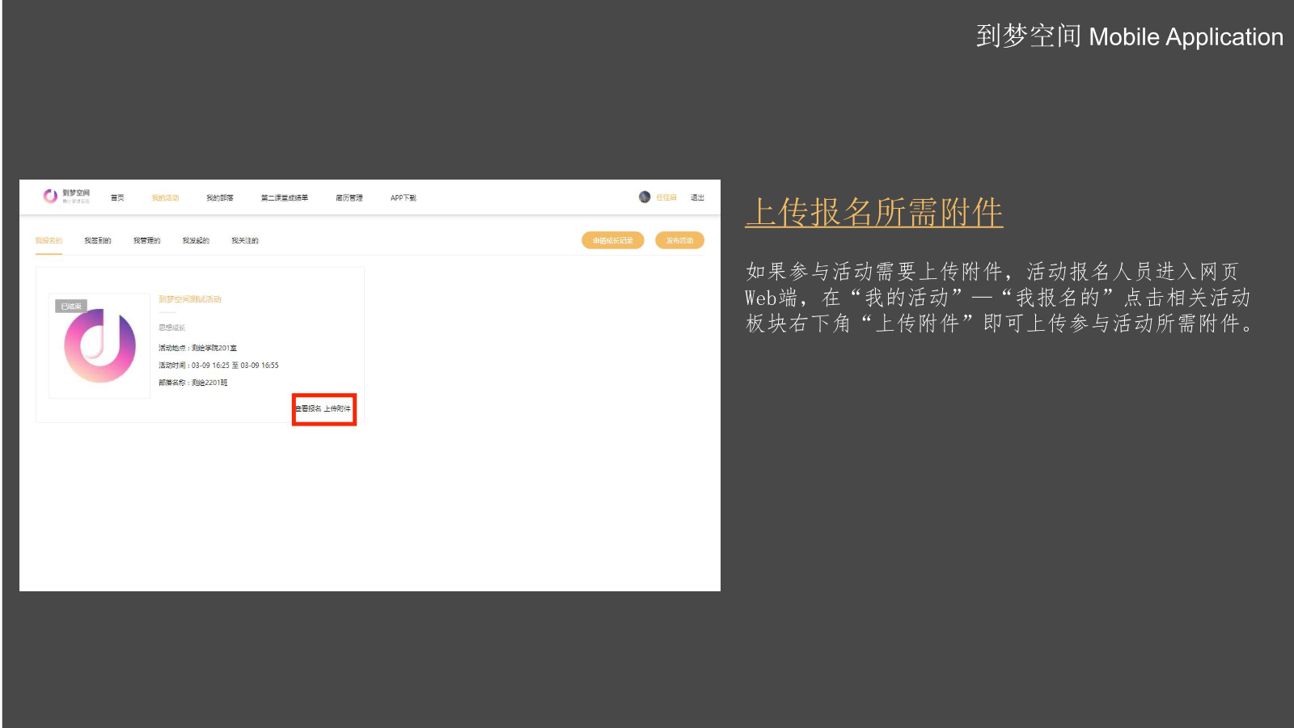Switch to the 我管理的 tab
The image size is (1294, 728).
[146, 241]
